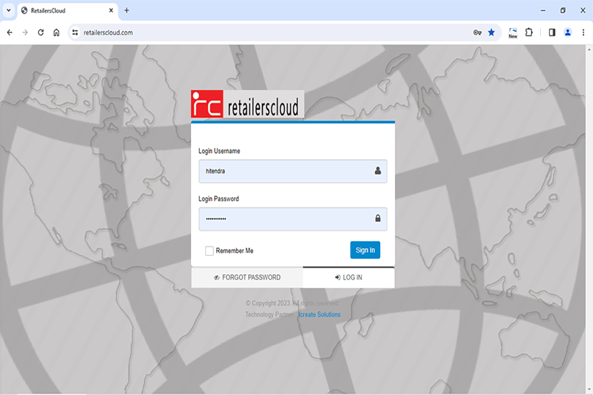Open the browser extensions puzzle icon
The width and height of the screenshot is (593, 395).
coord(530,33)
